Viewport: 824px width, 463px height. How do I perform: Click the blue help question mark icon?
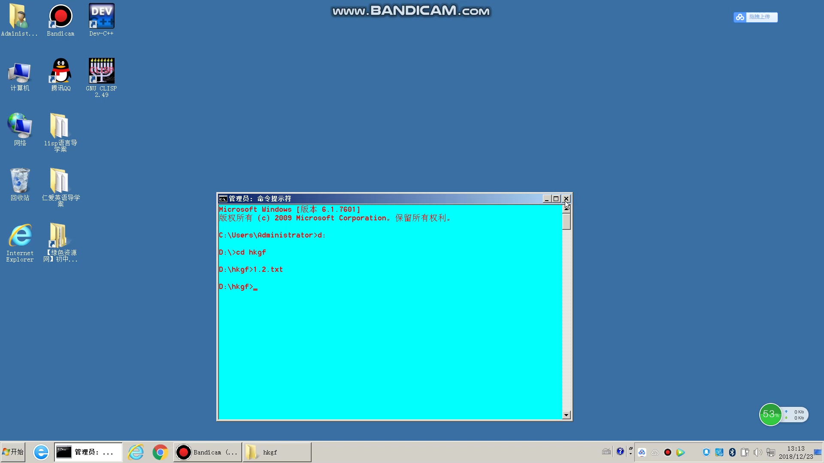pyautogui.click(x=620, y=451)
